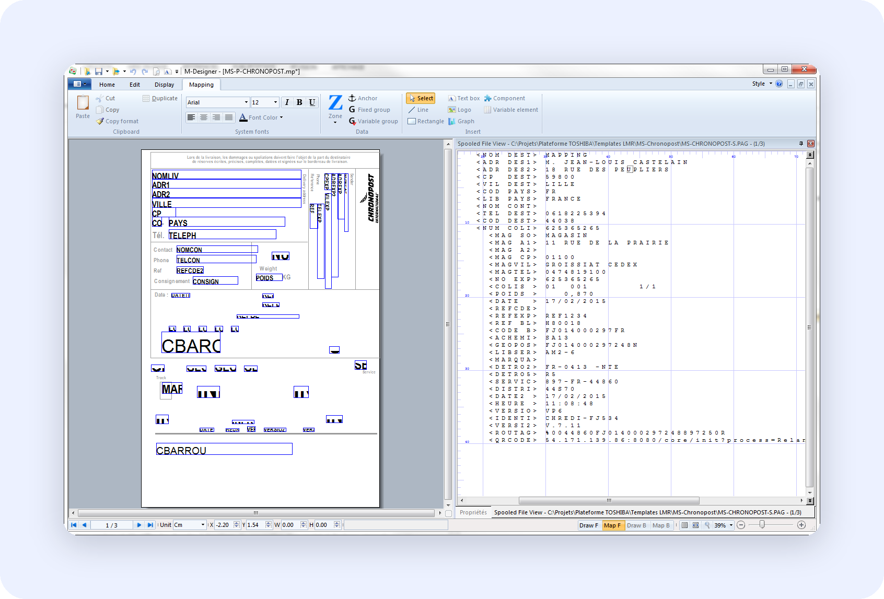The image size is (884, 599).
Task: Choose the Rectangle drawing tool
Action: point(426,121)
